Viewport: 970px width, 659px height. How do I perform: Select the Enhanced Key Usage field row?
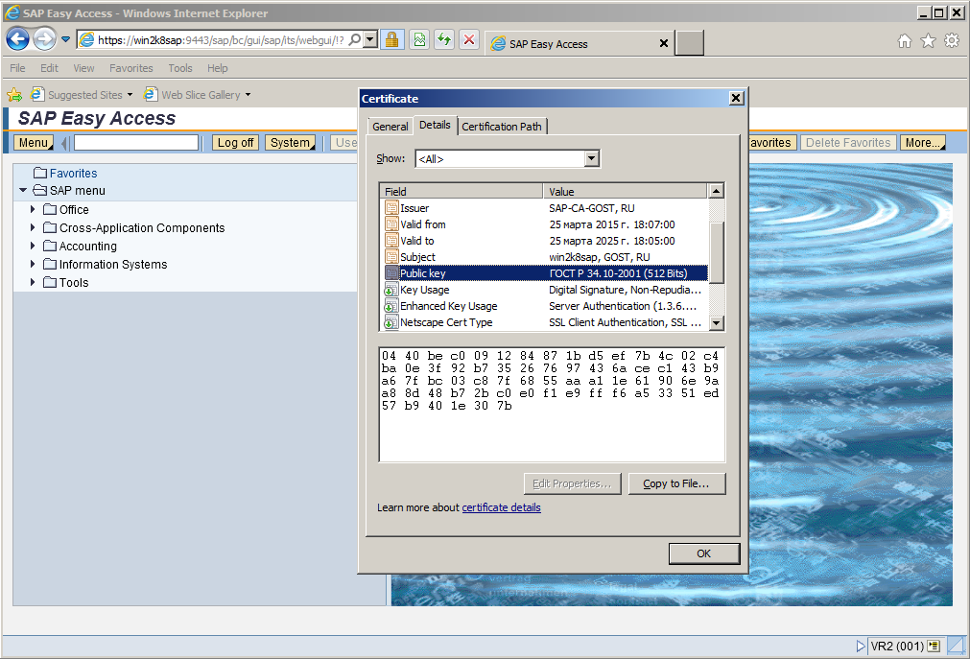click(448, 306)
